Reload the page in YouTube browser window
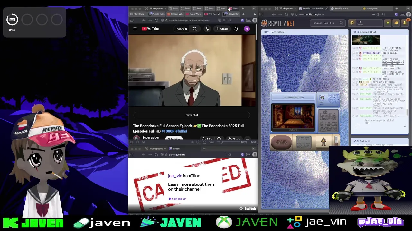The image size is (412, 231). tap(156, 20)
